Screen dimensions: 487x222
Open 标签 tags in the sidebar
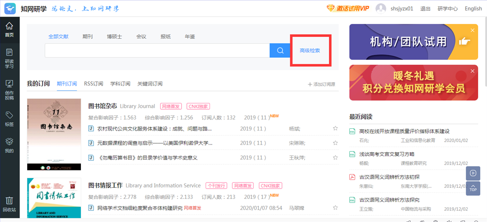coord(10,119)
